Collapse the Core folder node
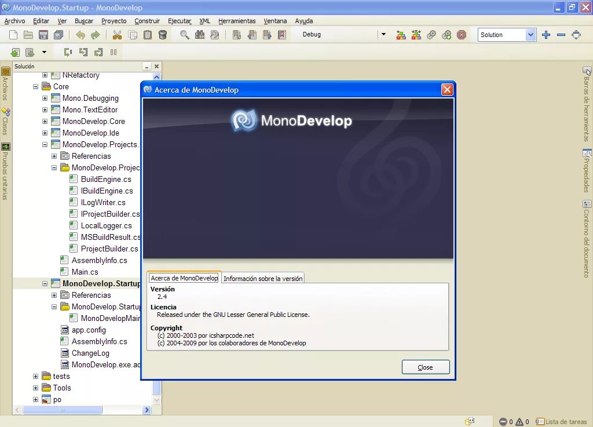The width and height of the screenshot is (593, 427). (x=35, y=86)
